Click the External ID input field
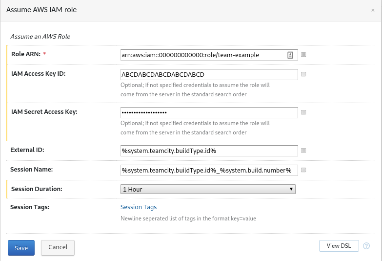Viewport: 382px width, 261px height. (x=209, y=151)
